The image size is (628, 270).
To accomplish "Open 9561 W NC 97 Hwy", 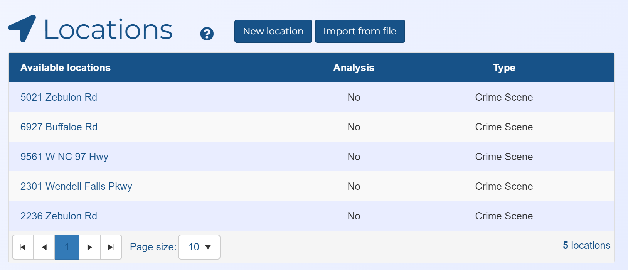I will point(64,157).
